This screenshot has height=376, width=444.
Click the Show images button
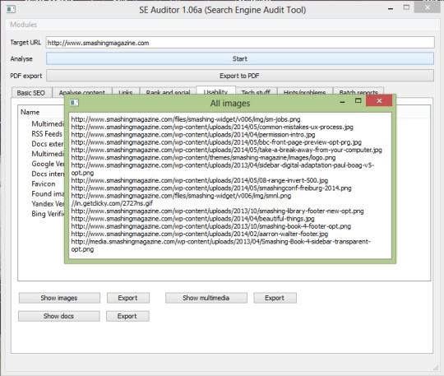click(59, 298)
